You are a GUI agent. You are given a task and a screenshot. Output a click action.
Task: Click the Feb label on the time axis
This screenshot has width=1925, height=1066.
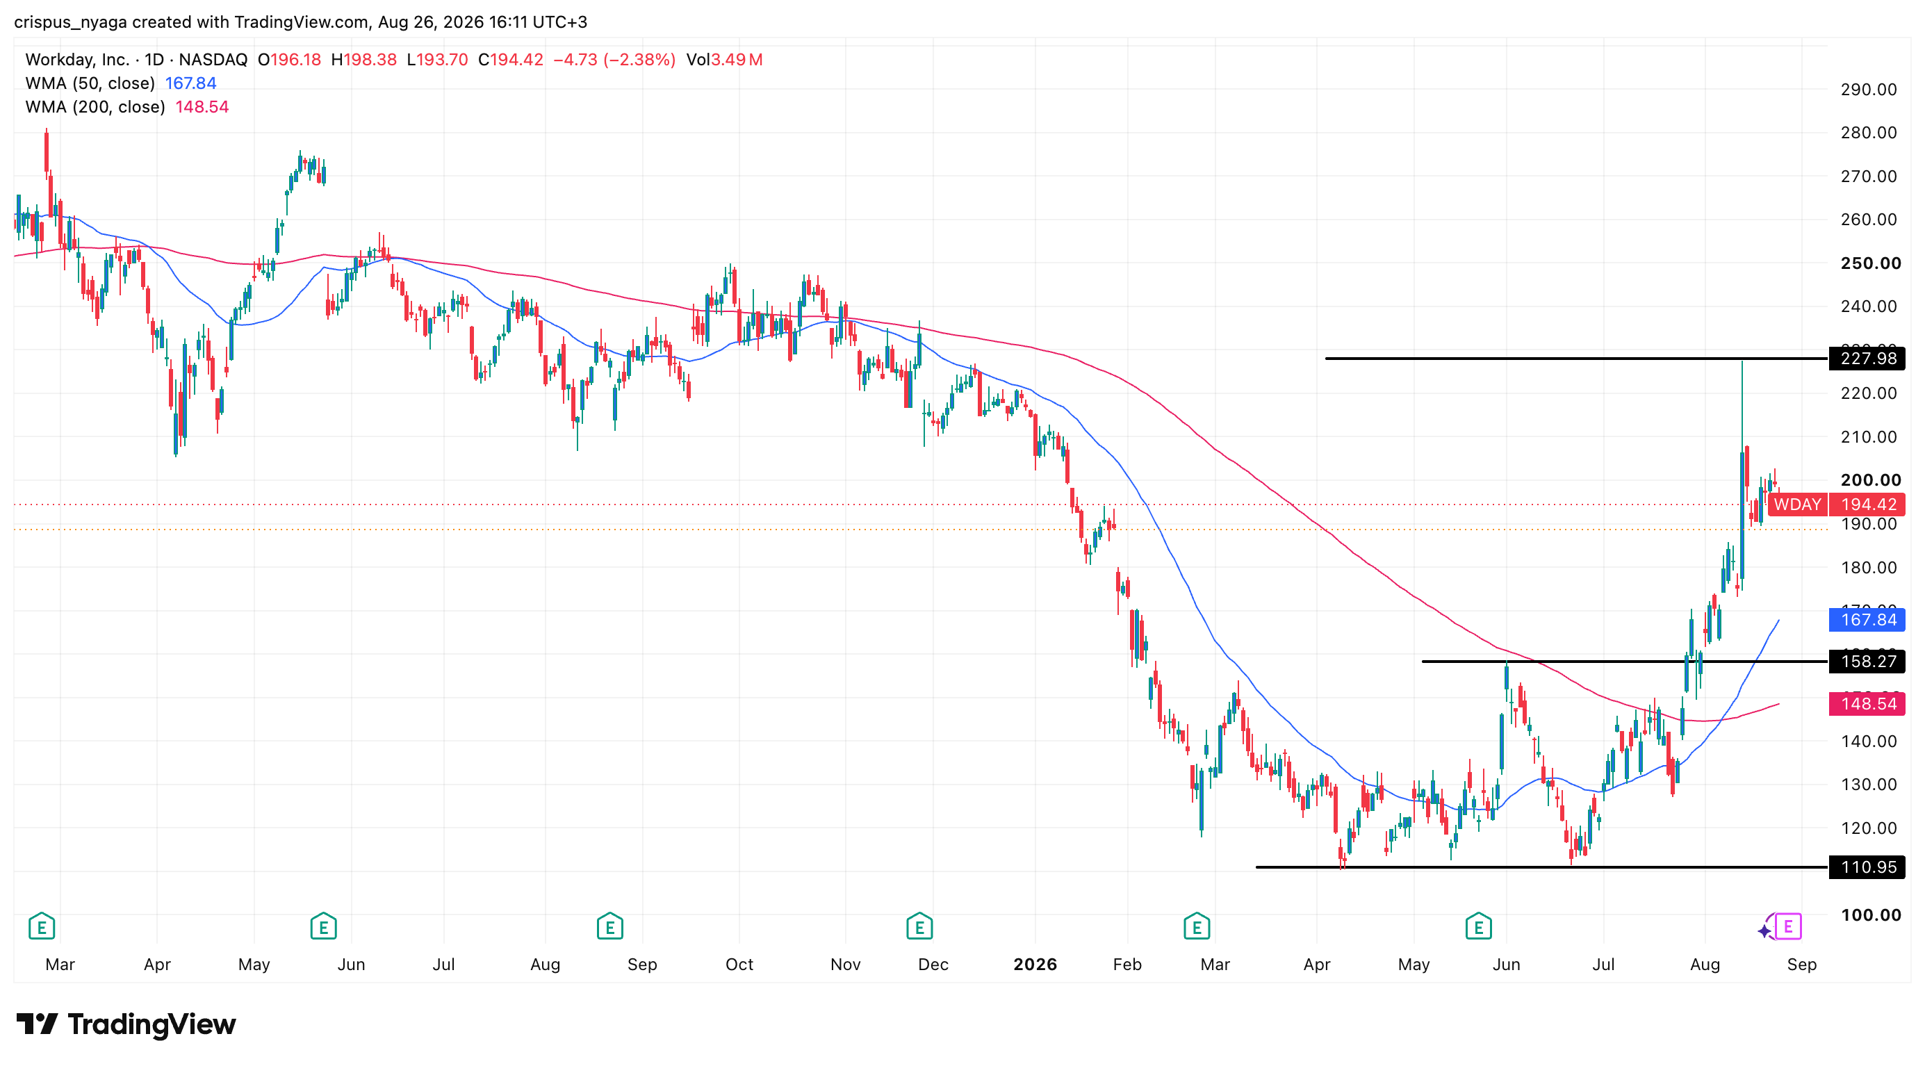click(1127, 965)
